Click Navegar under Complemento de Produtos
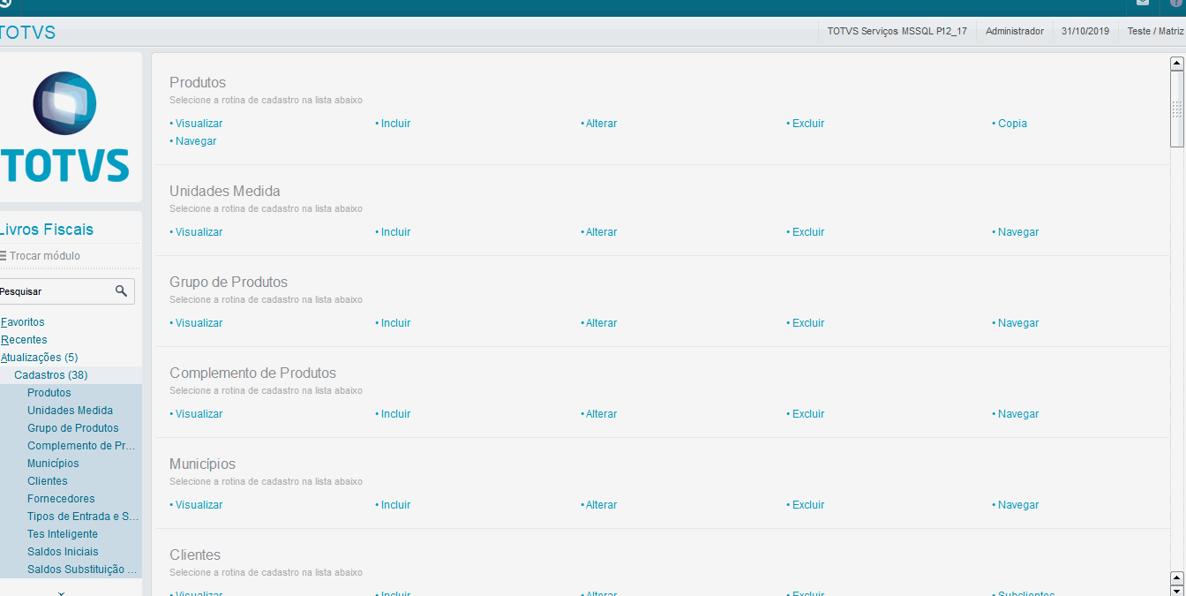This screenshot has height=596, width=1186. click(x=1018, y=414)
